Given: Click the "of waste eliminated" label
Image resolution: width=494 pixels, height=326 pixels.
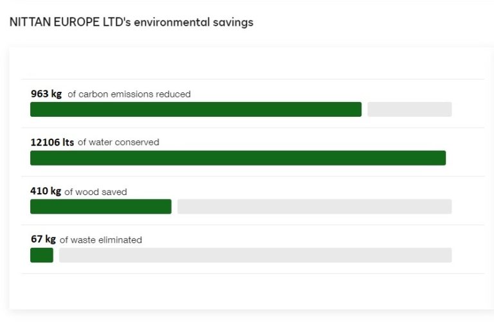Looking at the screenshot, I should (101, 240).
